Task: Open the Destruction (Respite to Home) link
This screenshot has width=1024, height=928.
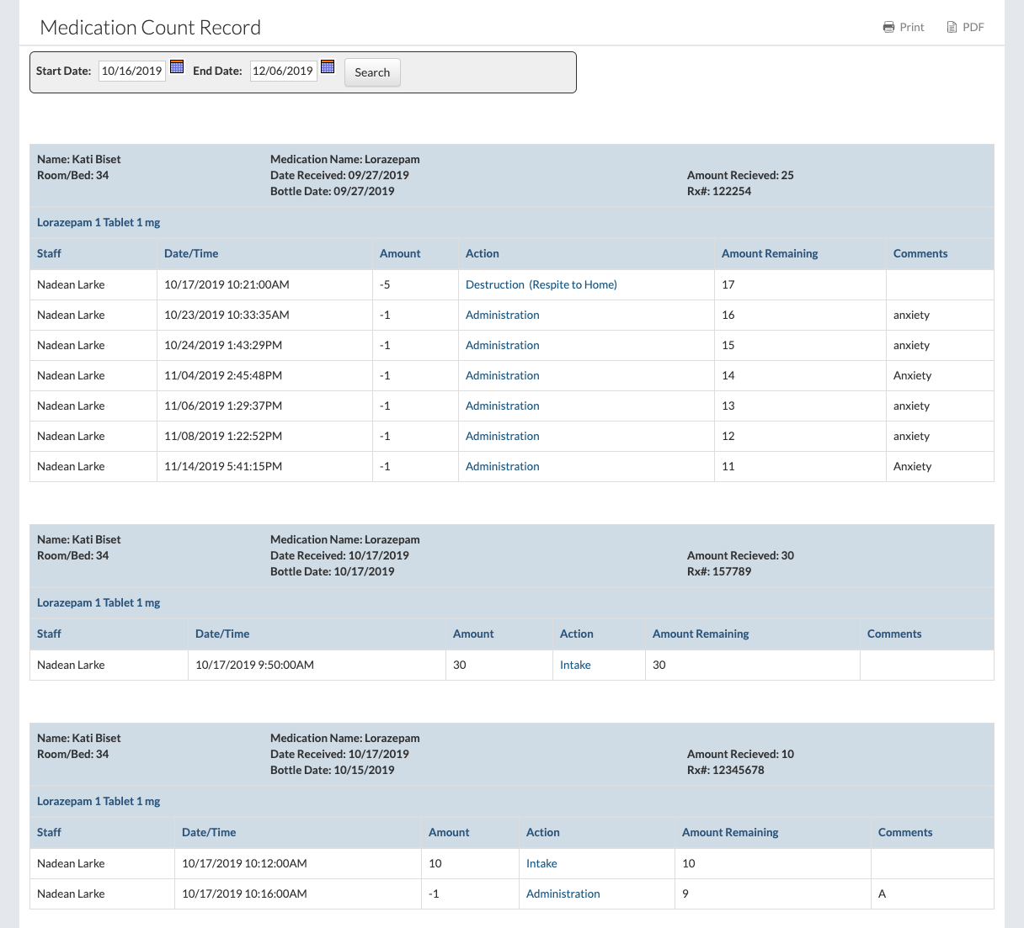Action: [x=541, y=284]
